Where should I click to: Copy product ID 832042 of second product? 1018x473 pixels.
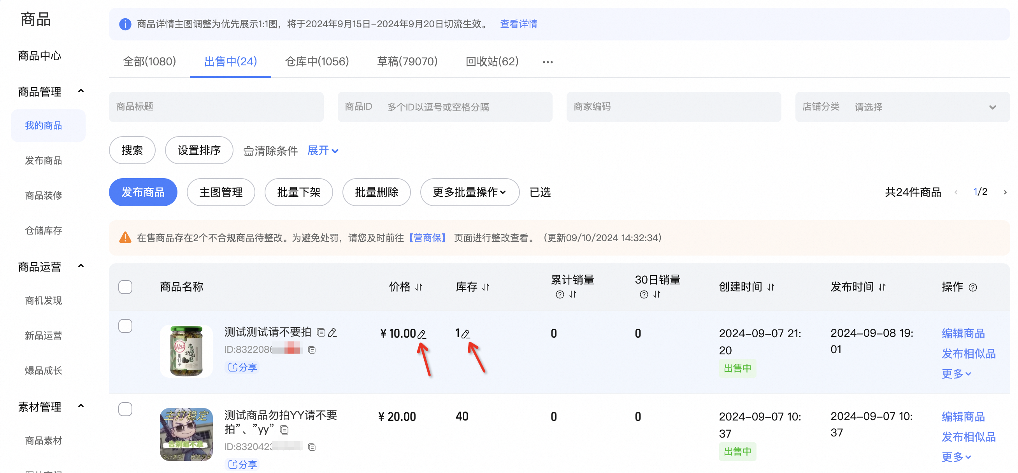tap(312, 447)
